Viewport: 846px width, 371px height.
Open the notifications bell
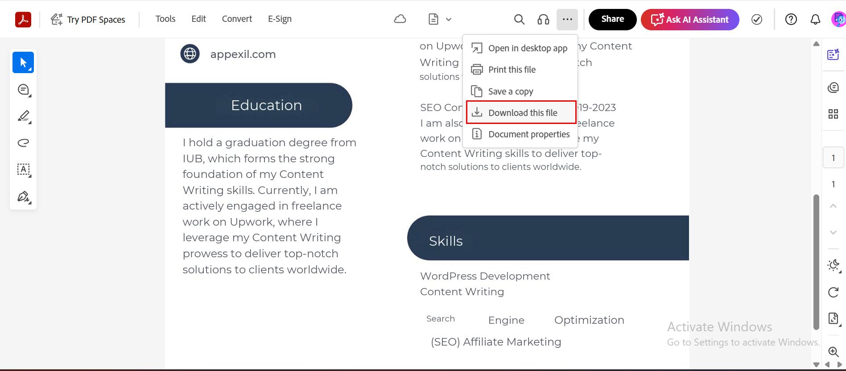(x=815, y=20)
